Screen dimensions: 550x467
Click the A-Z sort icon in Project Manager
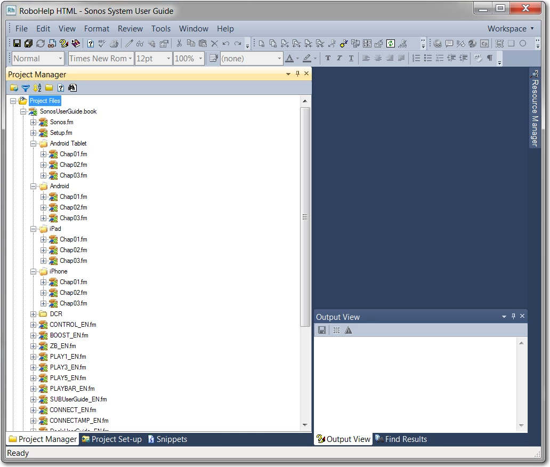click(x=37, y=88)
